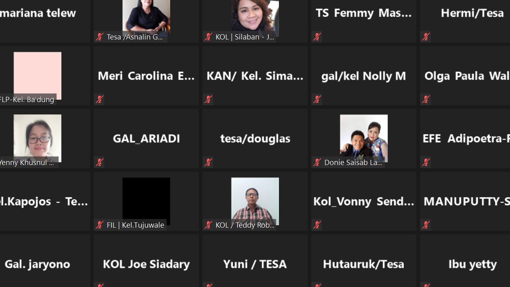Select the Yuni / TESA participant tile
510x287 pixels.
tap(255, 261)
